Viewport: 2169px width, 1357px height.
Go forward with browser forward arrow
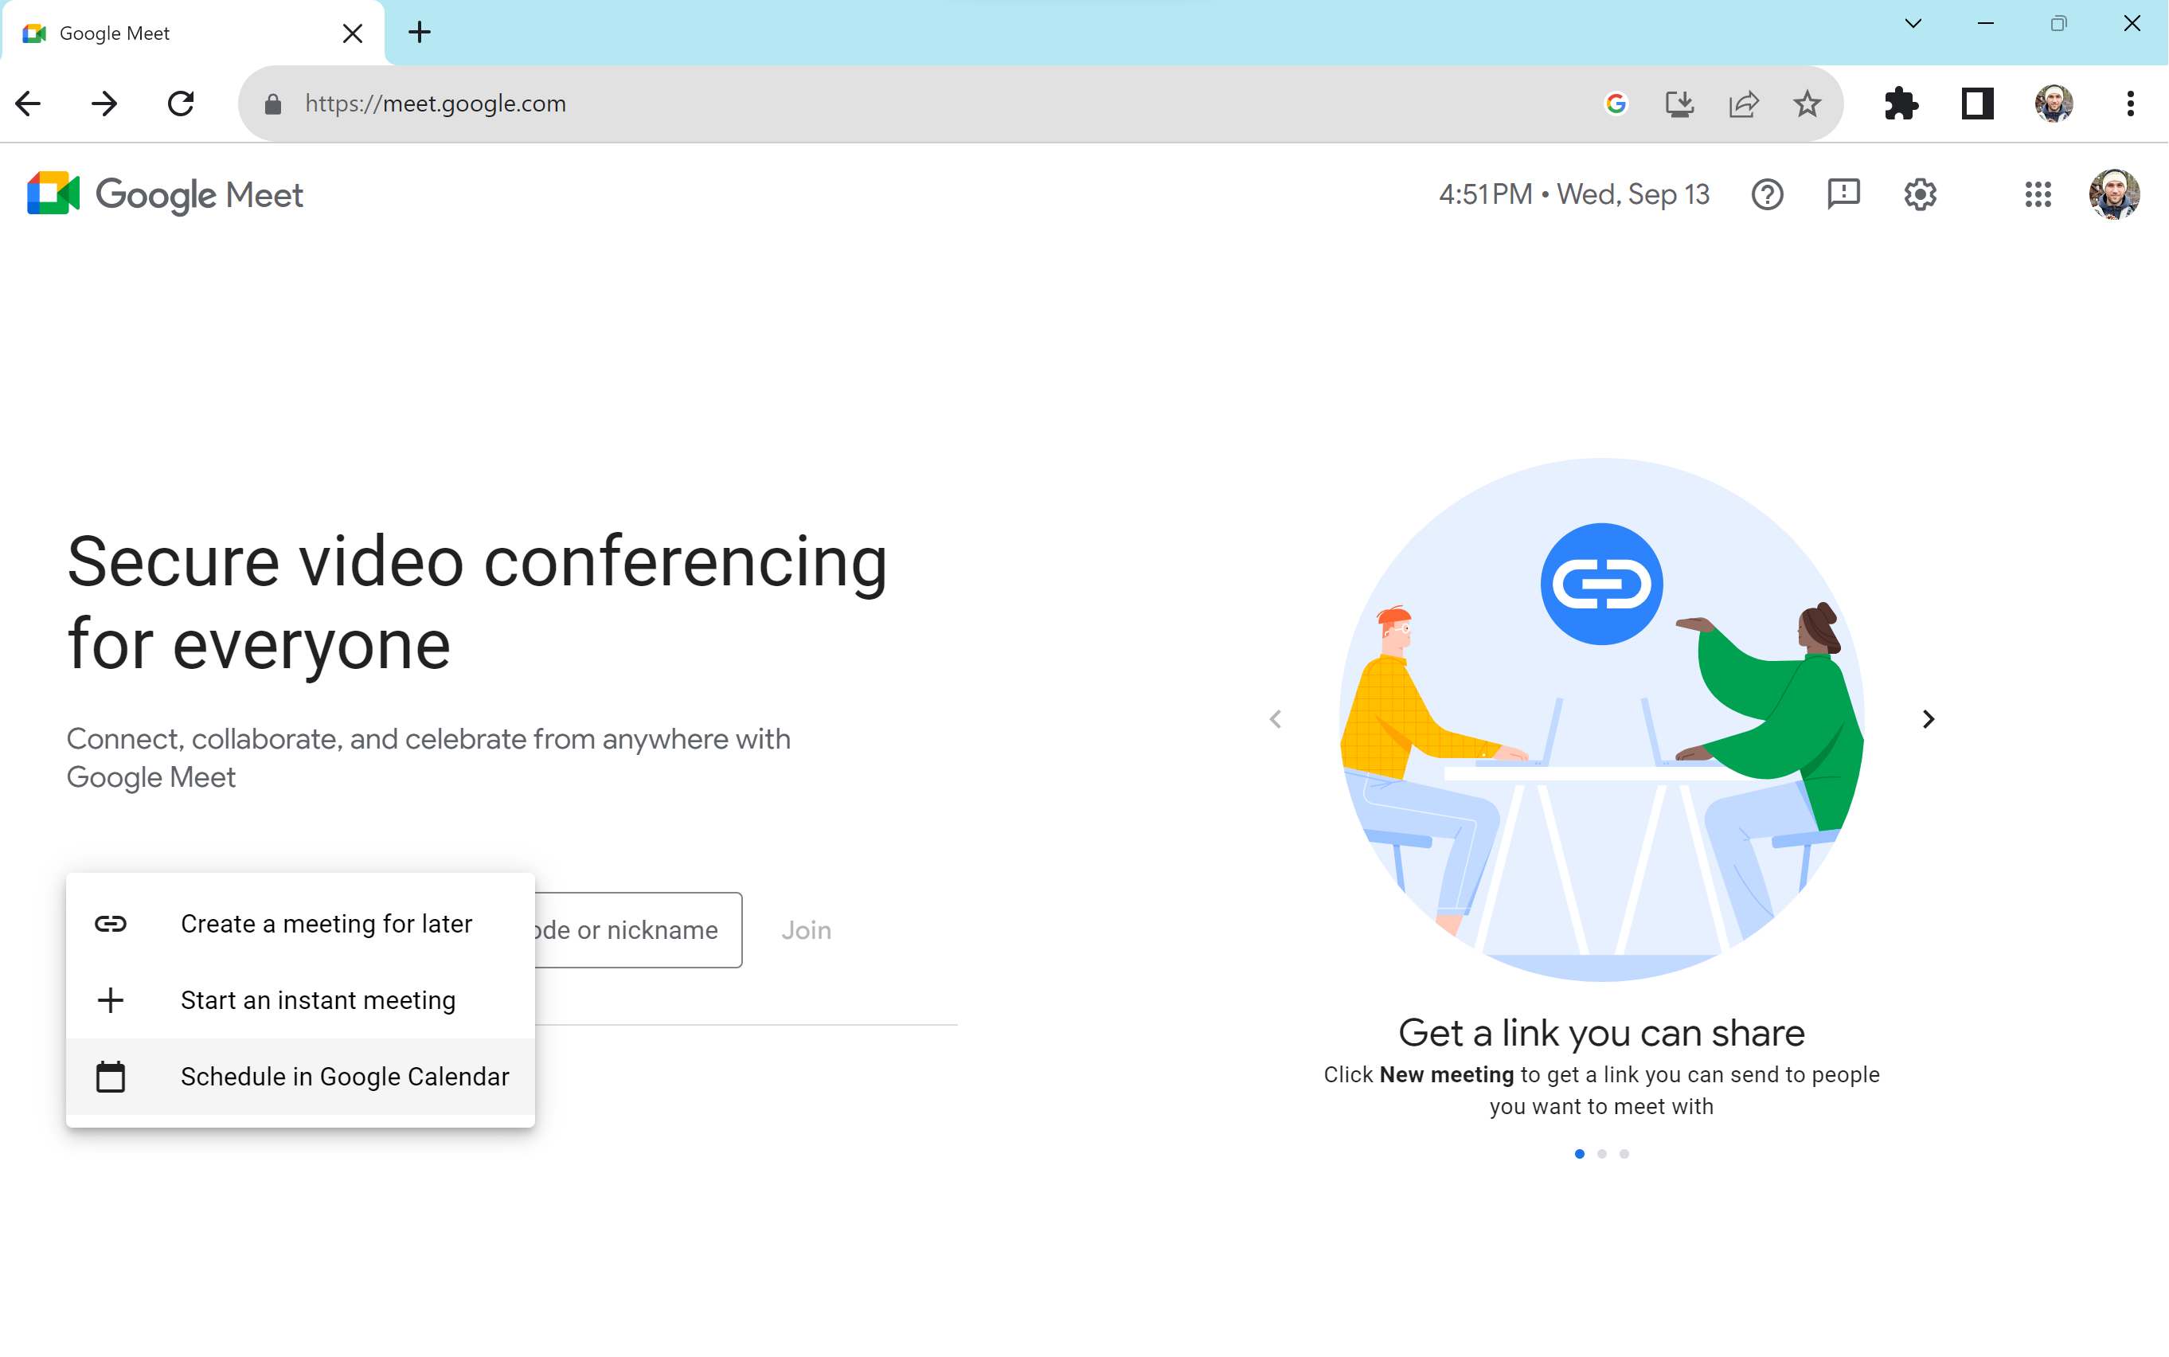pyautogui.click(x=104, y=104)
